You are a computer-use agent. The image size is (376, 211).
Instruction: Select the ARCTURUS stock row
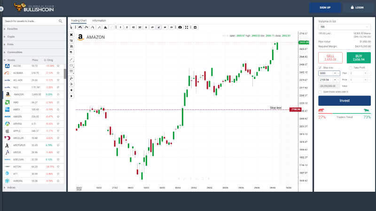coord(33,145)
